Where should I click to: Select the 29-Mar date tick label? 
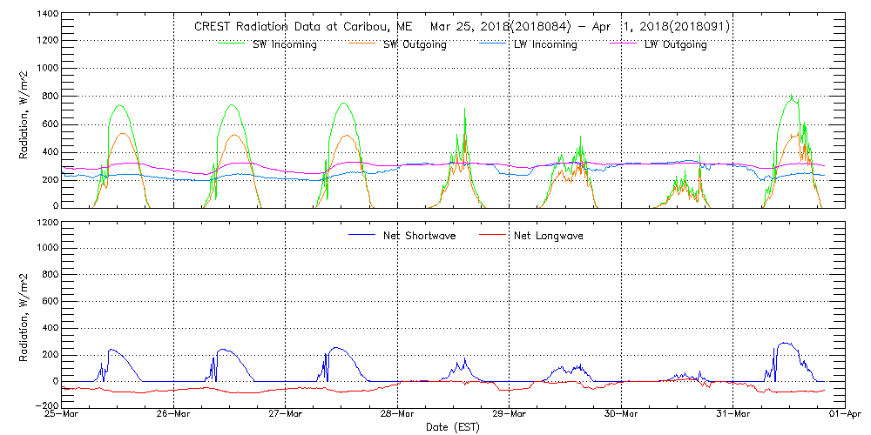[509, 415]
